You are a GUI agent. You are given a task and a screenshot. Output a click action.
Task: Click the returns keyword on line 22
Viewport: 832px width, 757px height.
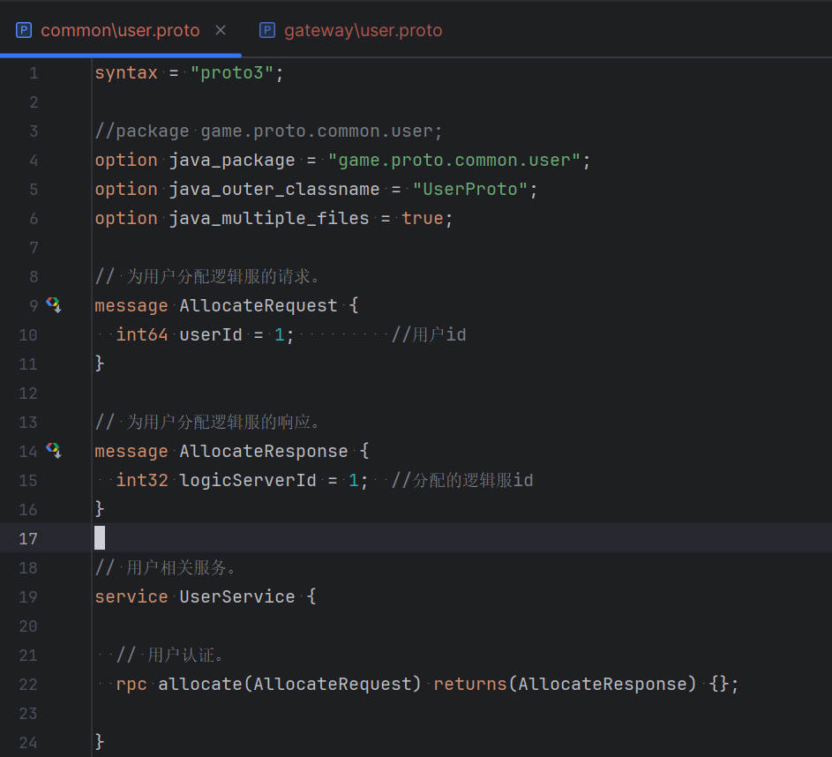(470, 685)
